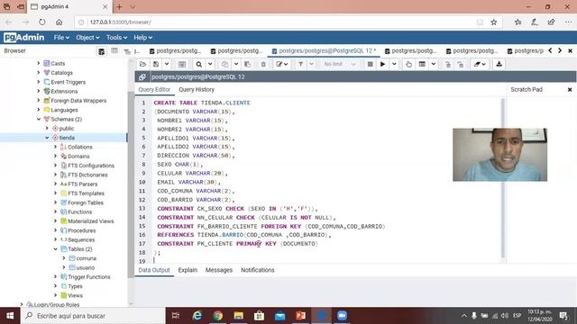The width and height of the screenshot is (577, 324).
Task: Select the usuario table
Action: (x=86, y=268)
